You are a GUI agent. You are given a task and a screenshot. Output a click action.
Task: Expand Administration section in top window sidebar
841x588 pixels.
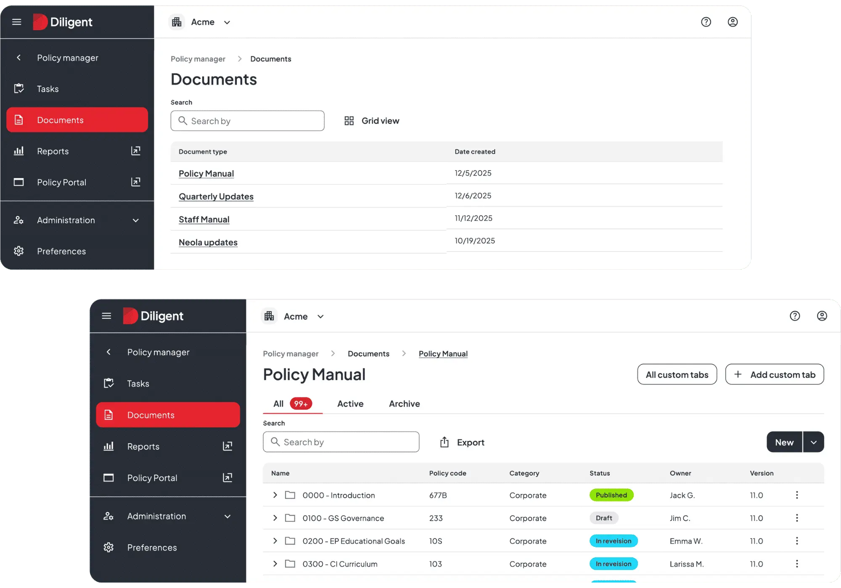coord(136,220)
